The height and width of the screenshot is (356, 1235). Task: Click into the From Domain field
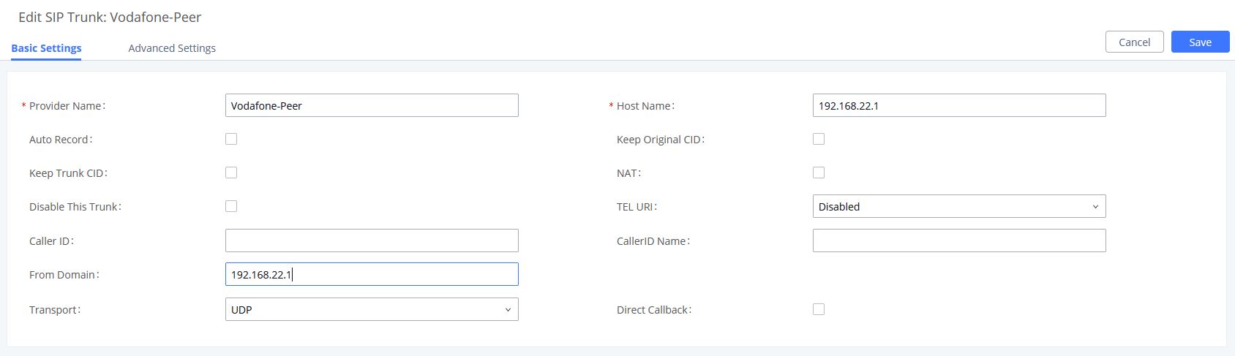pyautogui.click(x=372, y=275)
